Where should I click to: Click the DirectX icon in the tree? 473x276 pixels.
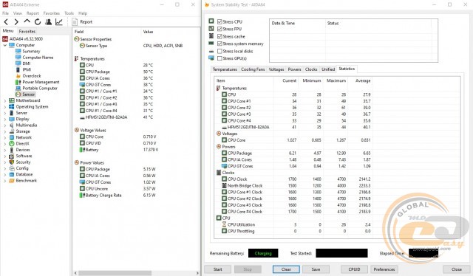12,144
